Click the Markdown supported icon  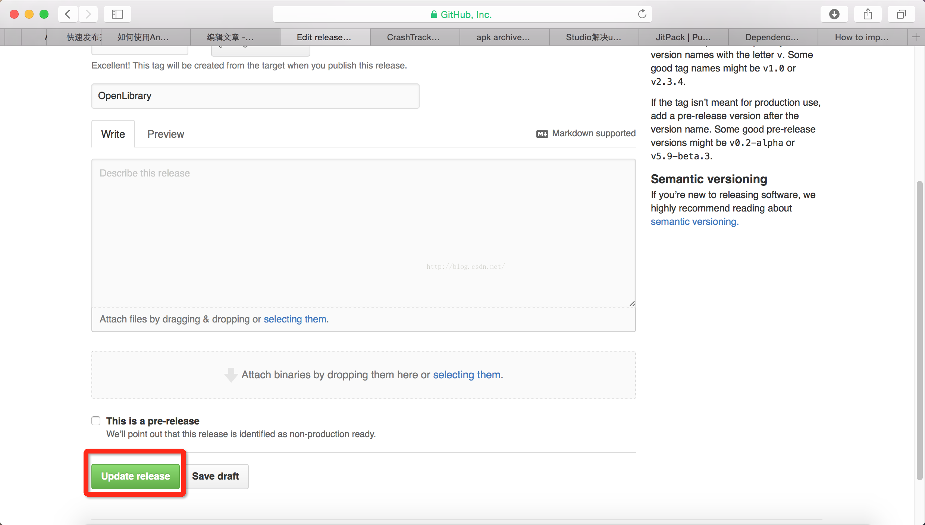tap(542, 133)
